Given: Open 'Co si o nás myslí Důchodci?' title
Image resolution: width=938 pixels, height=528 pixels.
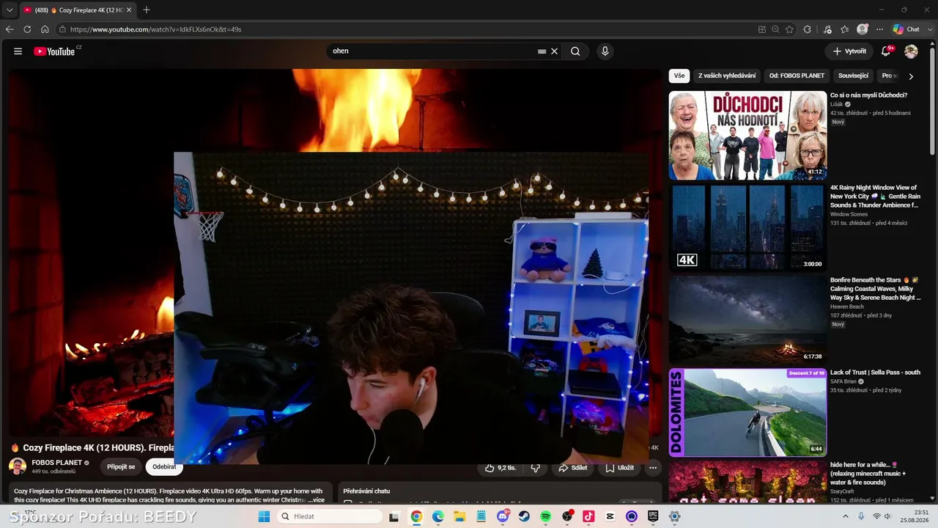Looking at the screenshot, I should pos(868,95).
